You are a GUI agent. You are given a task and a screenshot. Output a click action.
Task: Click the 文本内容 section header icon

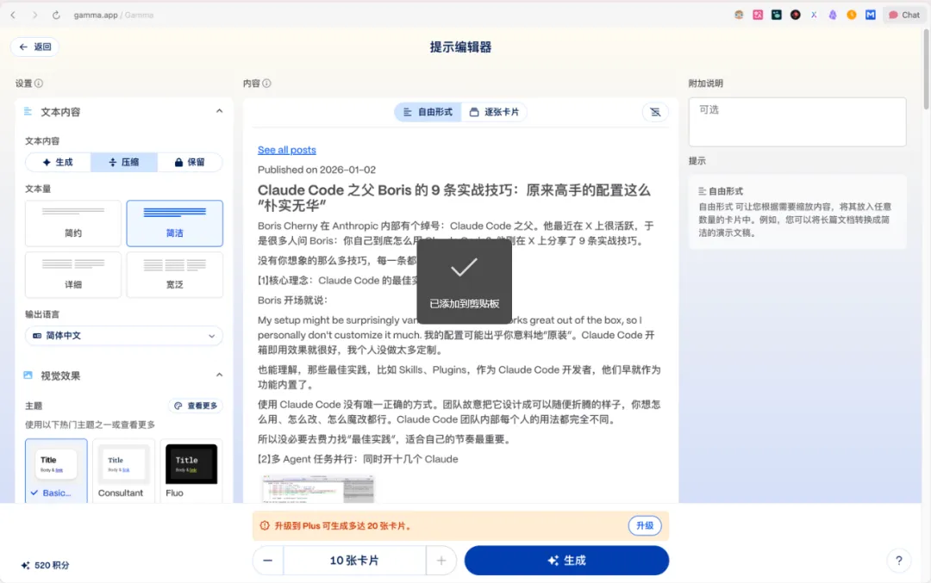click(x=28, y=111)
